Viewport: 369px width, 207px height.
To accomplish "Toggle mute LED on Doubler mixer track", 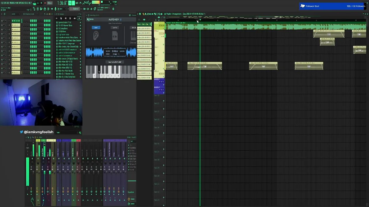I will (124, 159).
